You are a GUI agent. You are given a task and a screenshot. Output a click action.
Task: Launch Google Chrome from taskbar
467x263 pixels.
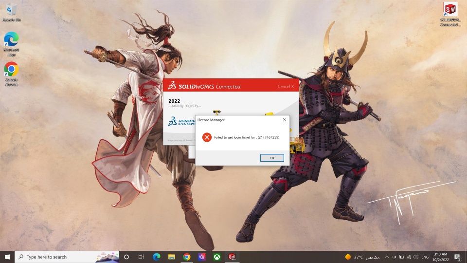coord(187,257)
